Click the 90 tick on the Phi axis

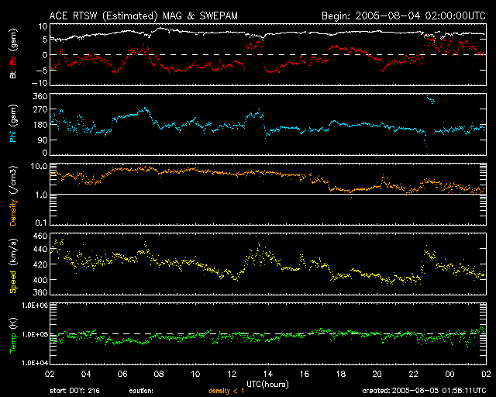[x=43, y=140]
